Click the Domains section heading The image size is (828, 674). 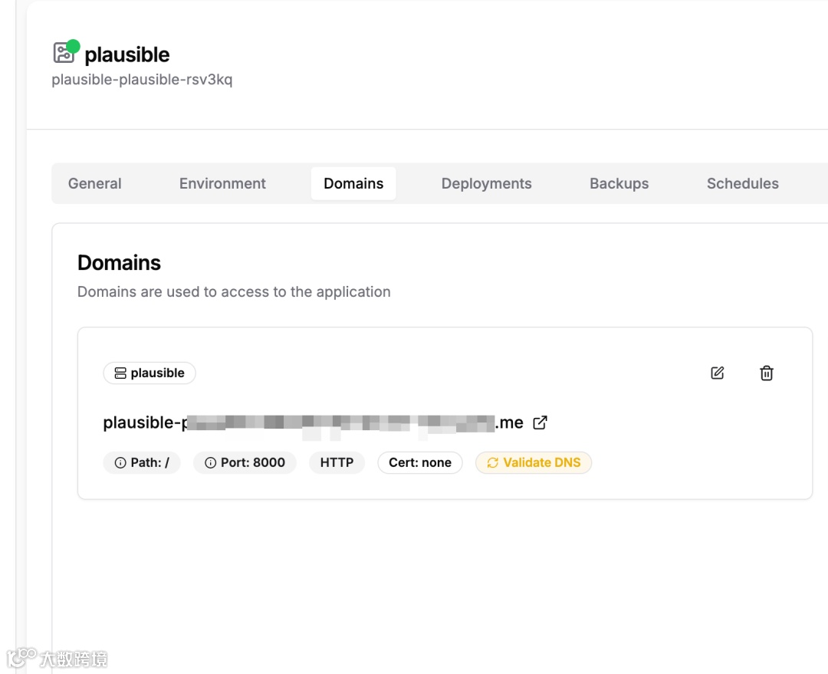119,262
